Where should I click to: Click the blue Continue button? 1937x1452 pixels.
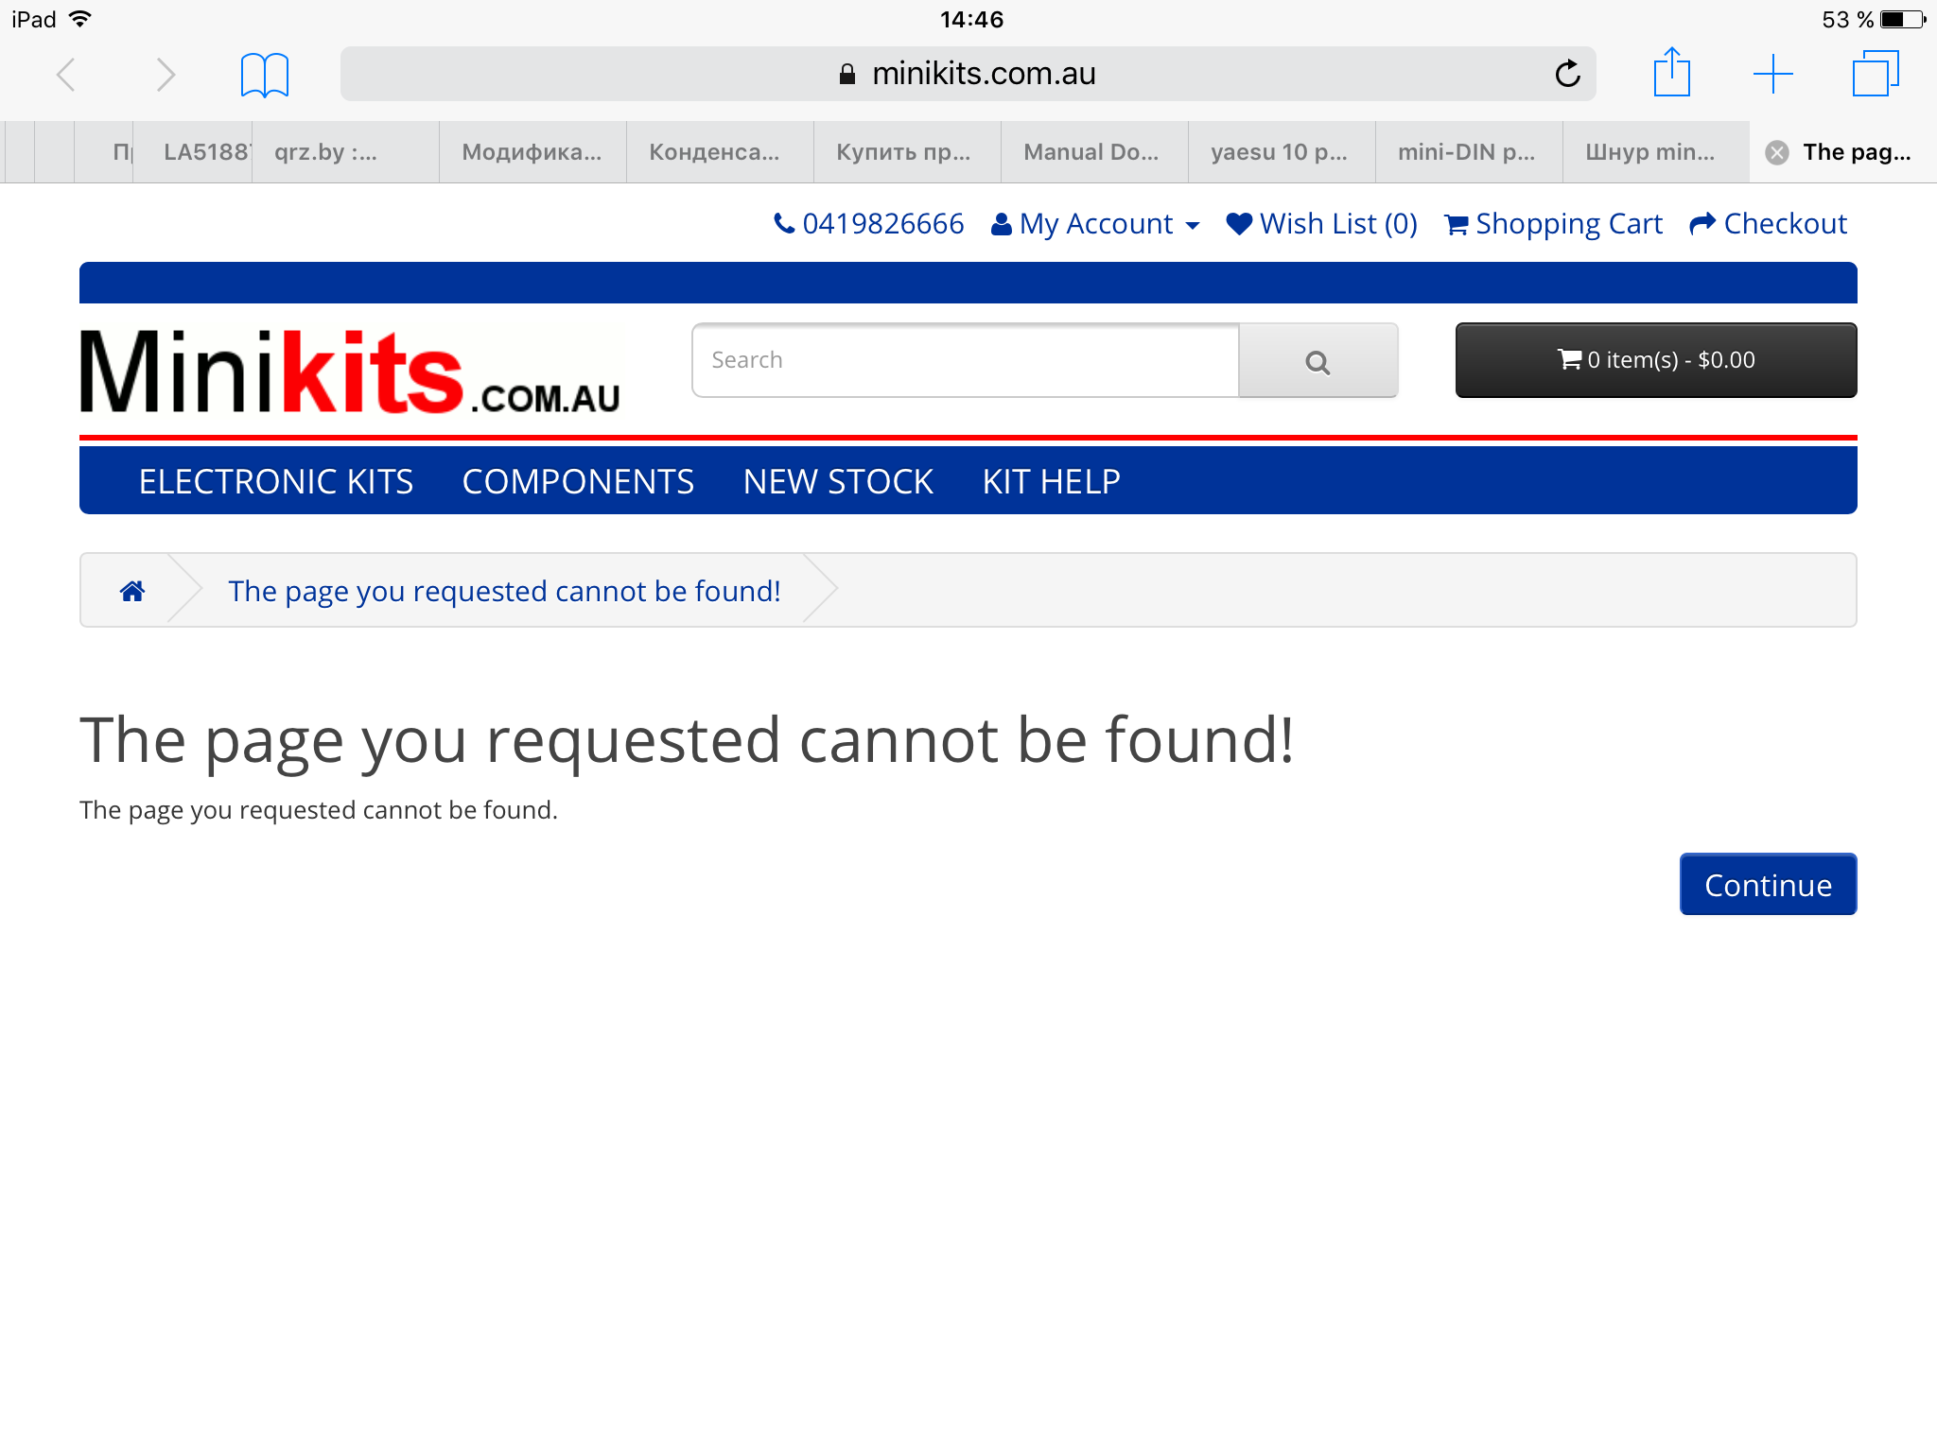click(1768, 885)
